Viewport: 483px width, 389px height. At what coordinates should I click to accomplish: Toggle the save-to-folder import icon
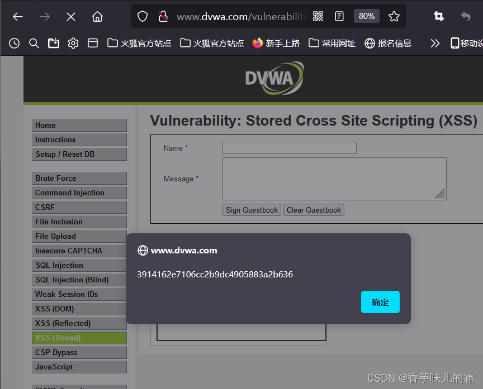[x=53, y=42]
